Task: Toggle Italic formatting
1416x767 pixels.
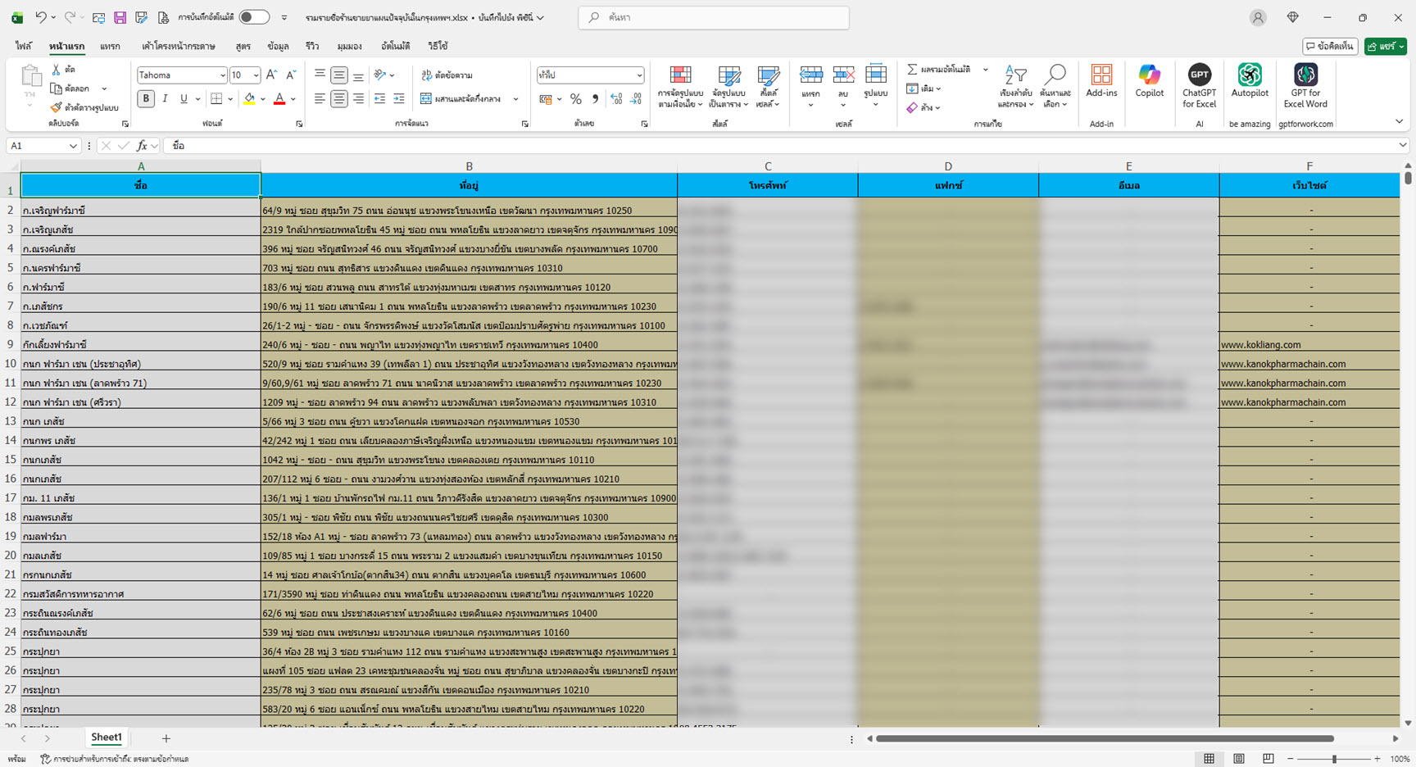Action: pos(165,99)
